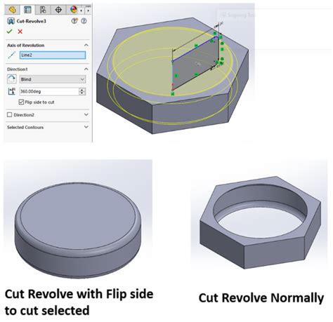Viewport: 333px width, 322px height.
Task: Click the axis line icon beside Line2
Action: 12,55
